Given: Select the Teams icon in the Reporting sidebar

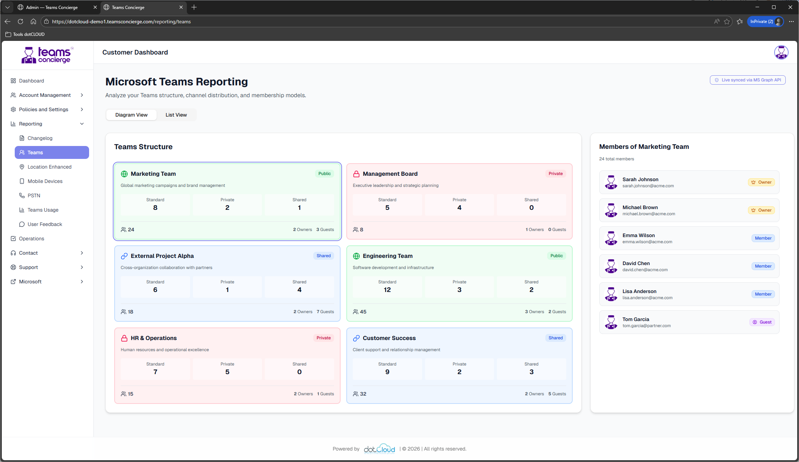Looking at the screenshot, I should pos(22,152).
